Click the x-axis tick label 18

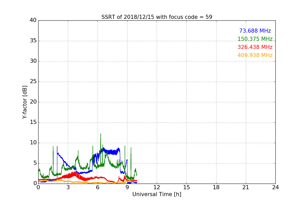[216, 187]
